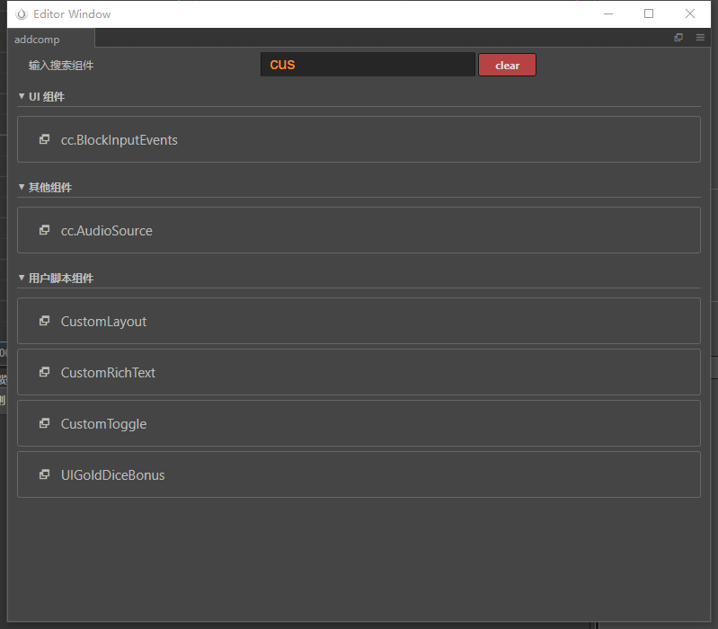Click the cc.AudioSource component icon
The image size is (718, 629).
(x=44, y=230)
